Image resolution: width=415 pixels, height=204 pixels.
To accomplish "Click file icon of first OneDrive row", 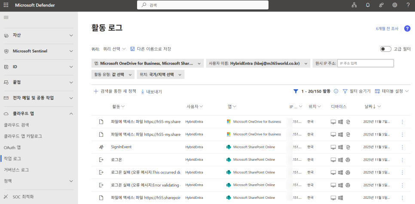I will click(101, 122).
